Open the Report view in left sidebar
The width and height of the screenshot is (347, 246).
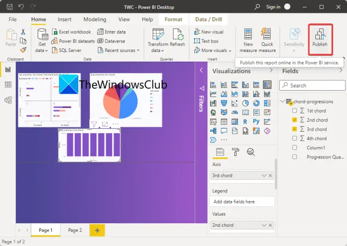tap(8, 69)
